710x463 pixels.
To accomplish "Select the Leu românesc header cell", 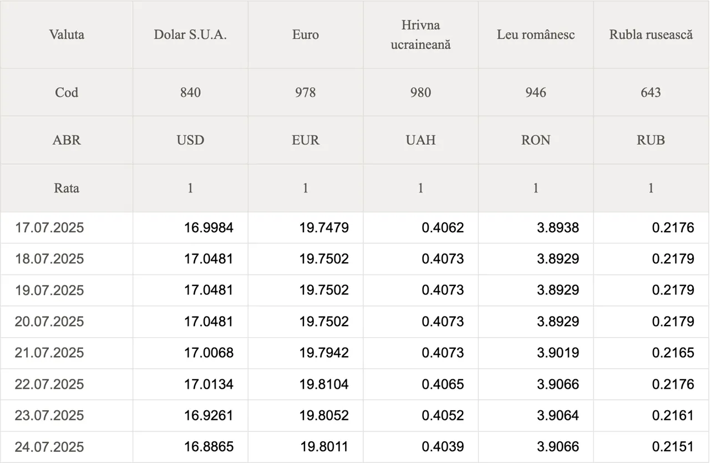I will [536, 34].
